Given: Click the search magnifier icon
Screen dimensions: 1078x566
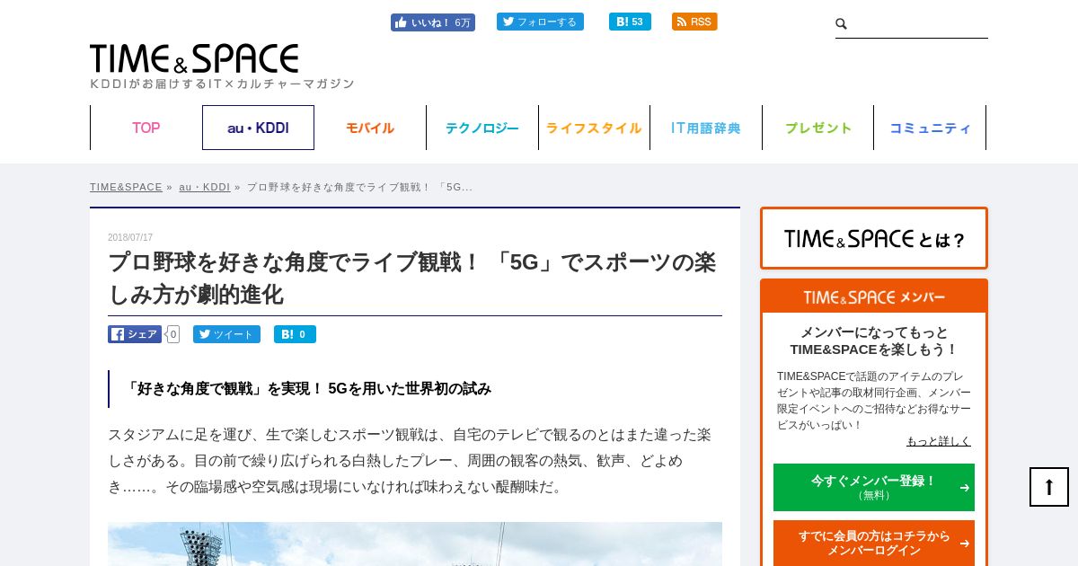Looking at the screenshot, I should [842, 24].
